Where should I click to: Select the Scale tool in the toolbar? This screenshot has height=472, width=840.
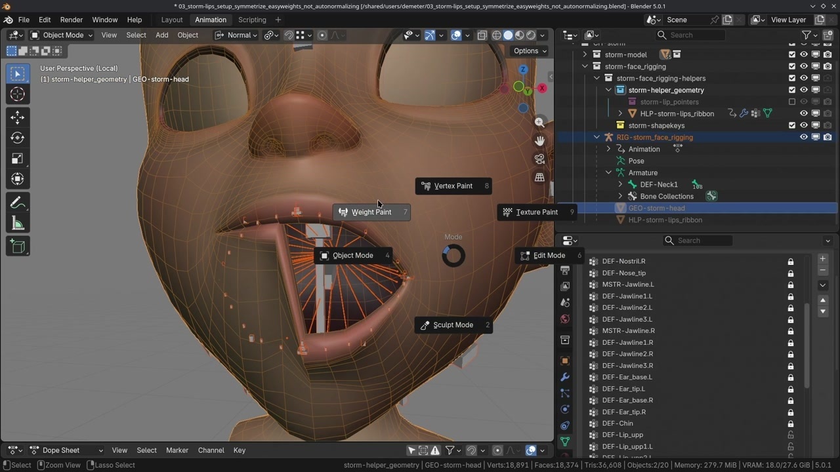(18, 159)
